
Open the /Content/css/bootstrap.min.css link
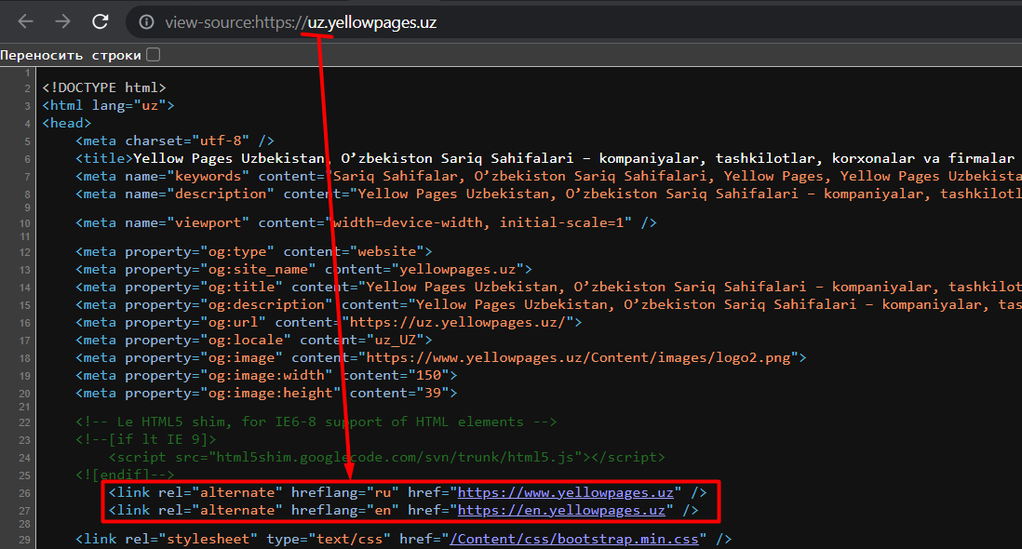point(574,539)
